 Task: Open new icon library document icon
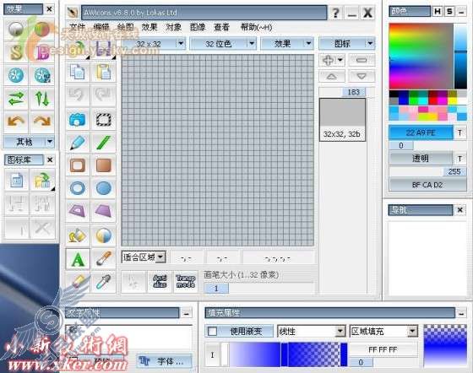(x=17, y=181)
